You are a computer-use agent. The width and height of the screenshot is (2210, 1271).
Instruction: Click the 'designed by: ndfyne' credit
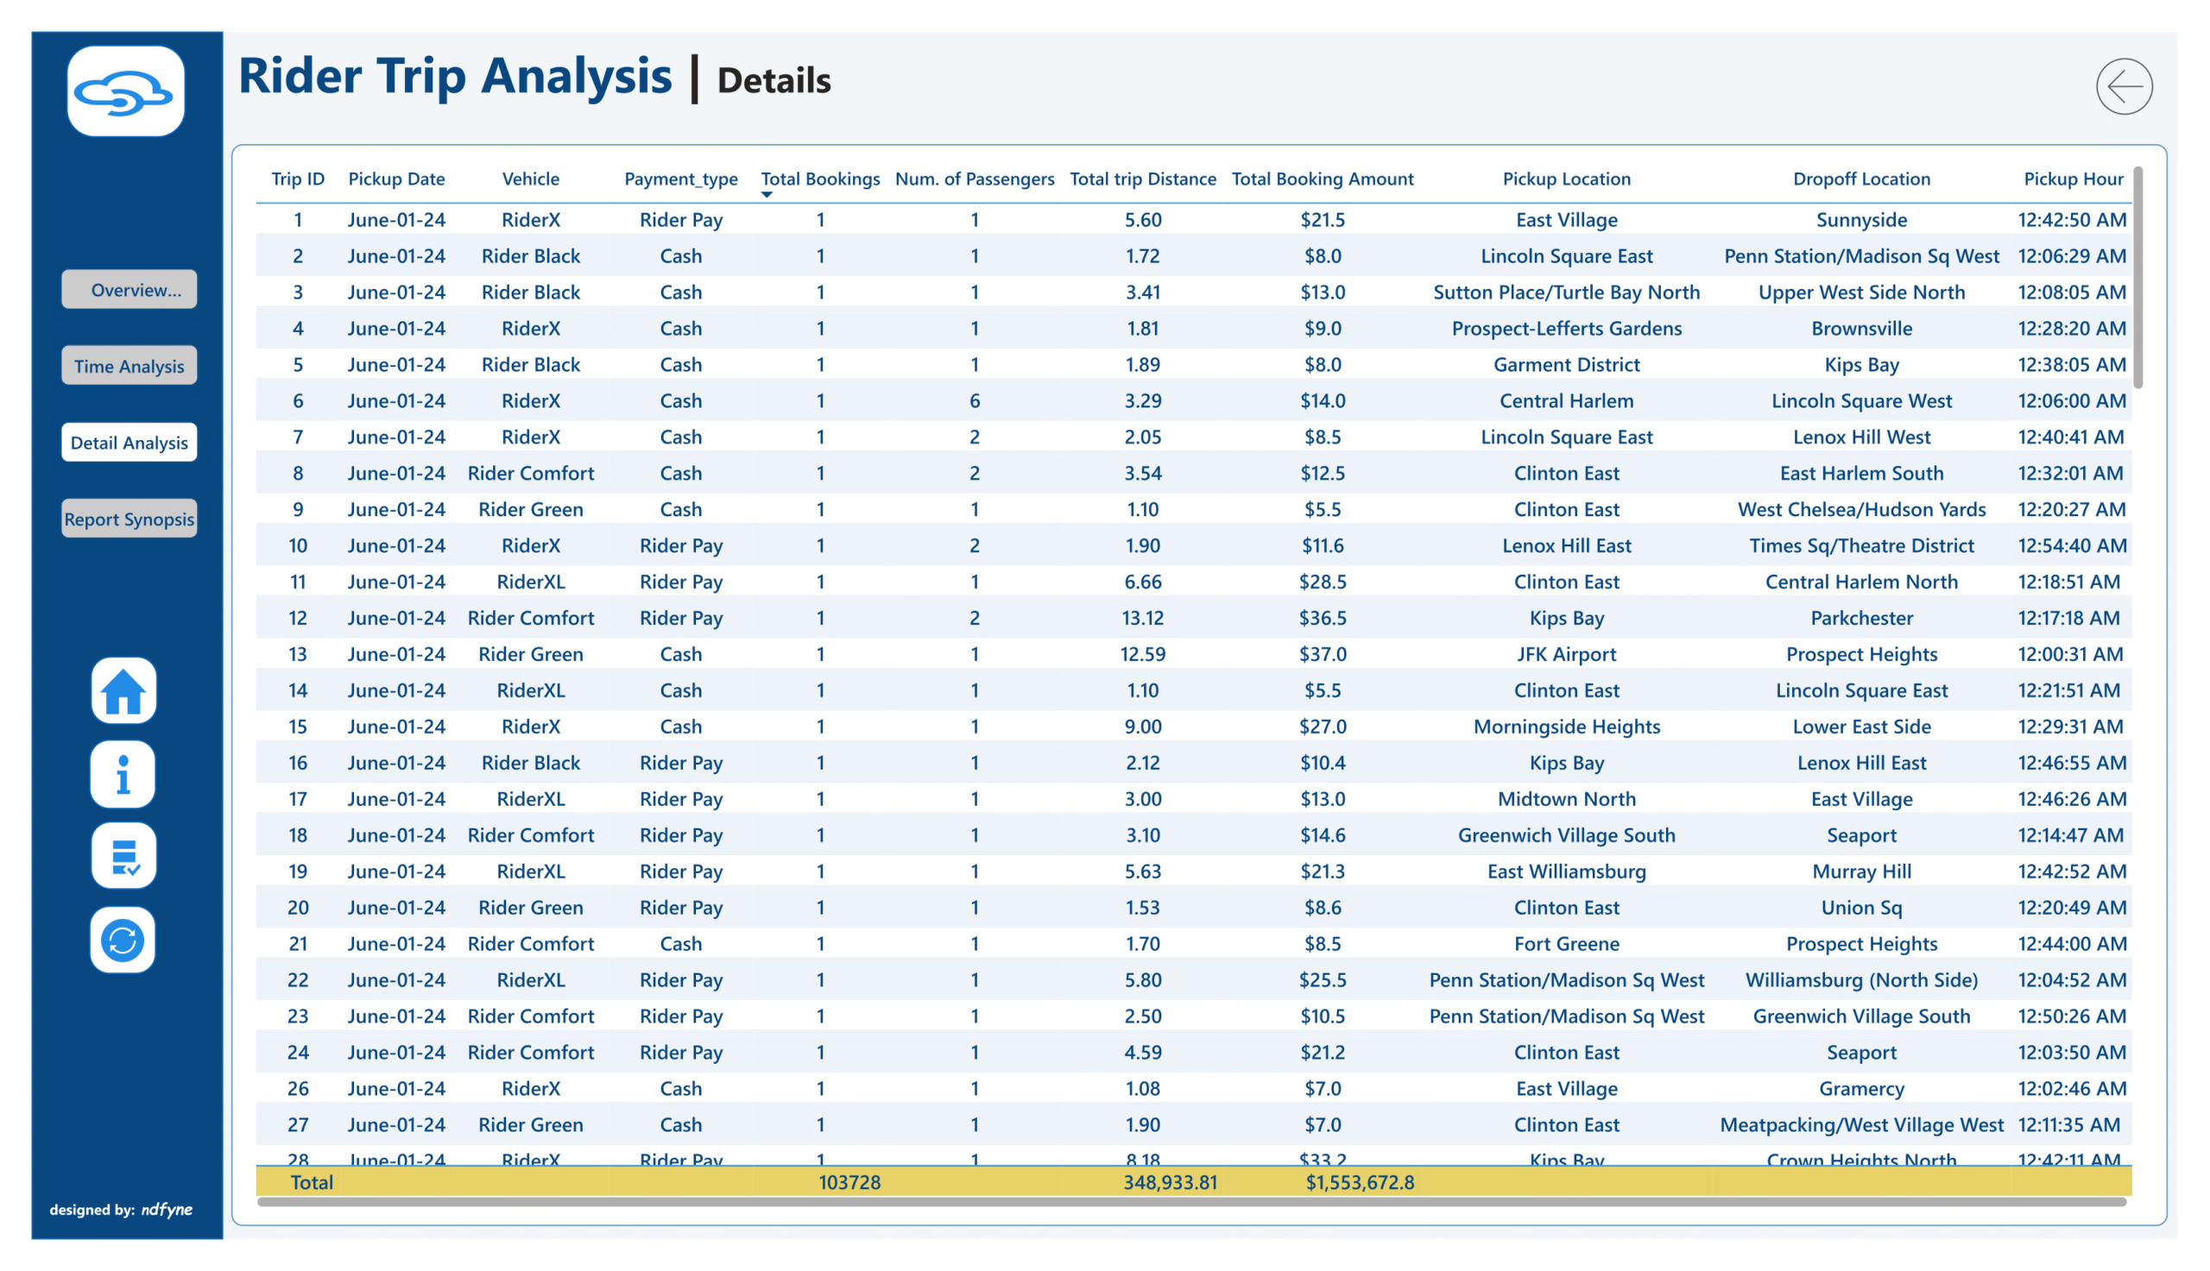[x=122, y=1210]
